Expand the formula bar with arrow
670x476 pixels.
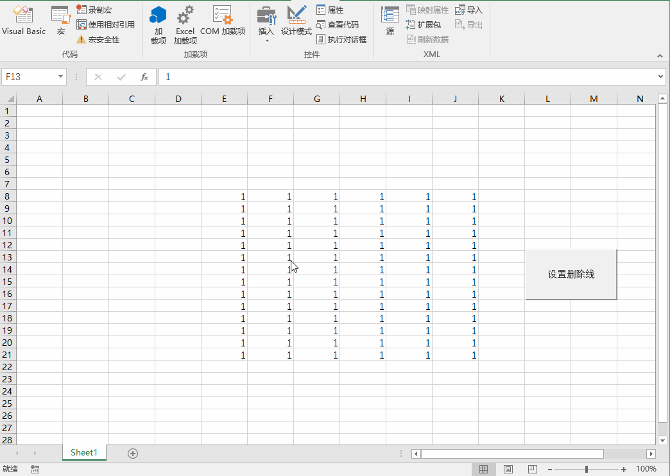coord(661,77)
